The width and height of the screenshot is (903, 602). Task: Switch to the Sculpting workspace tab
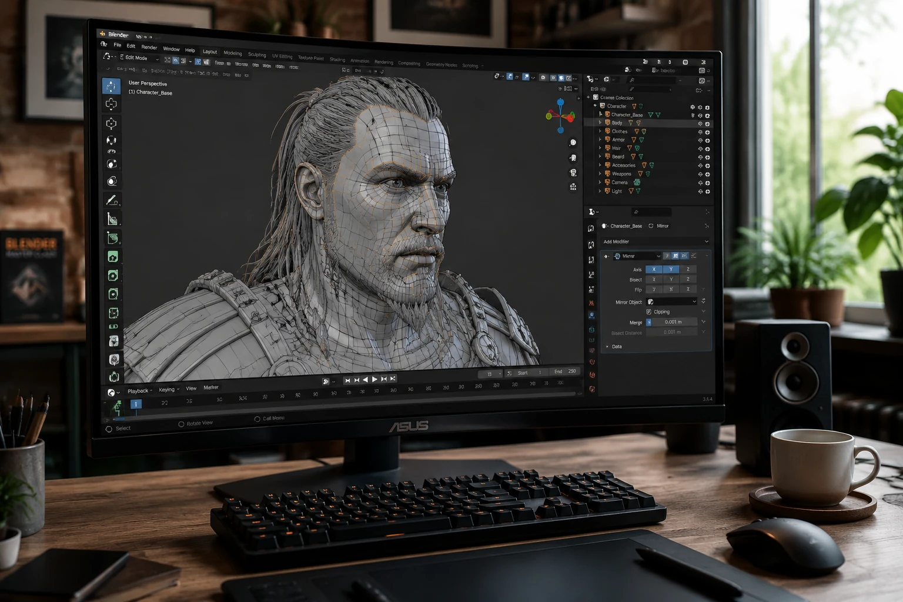pyautogui.click(x=257, y=55)
